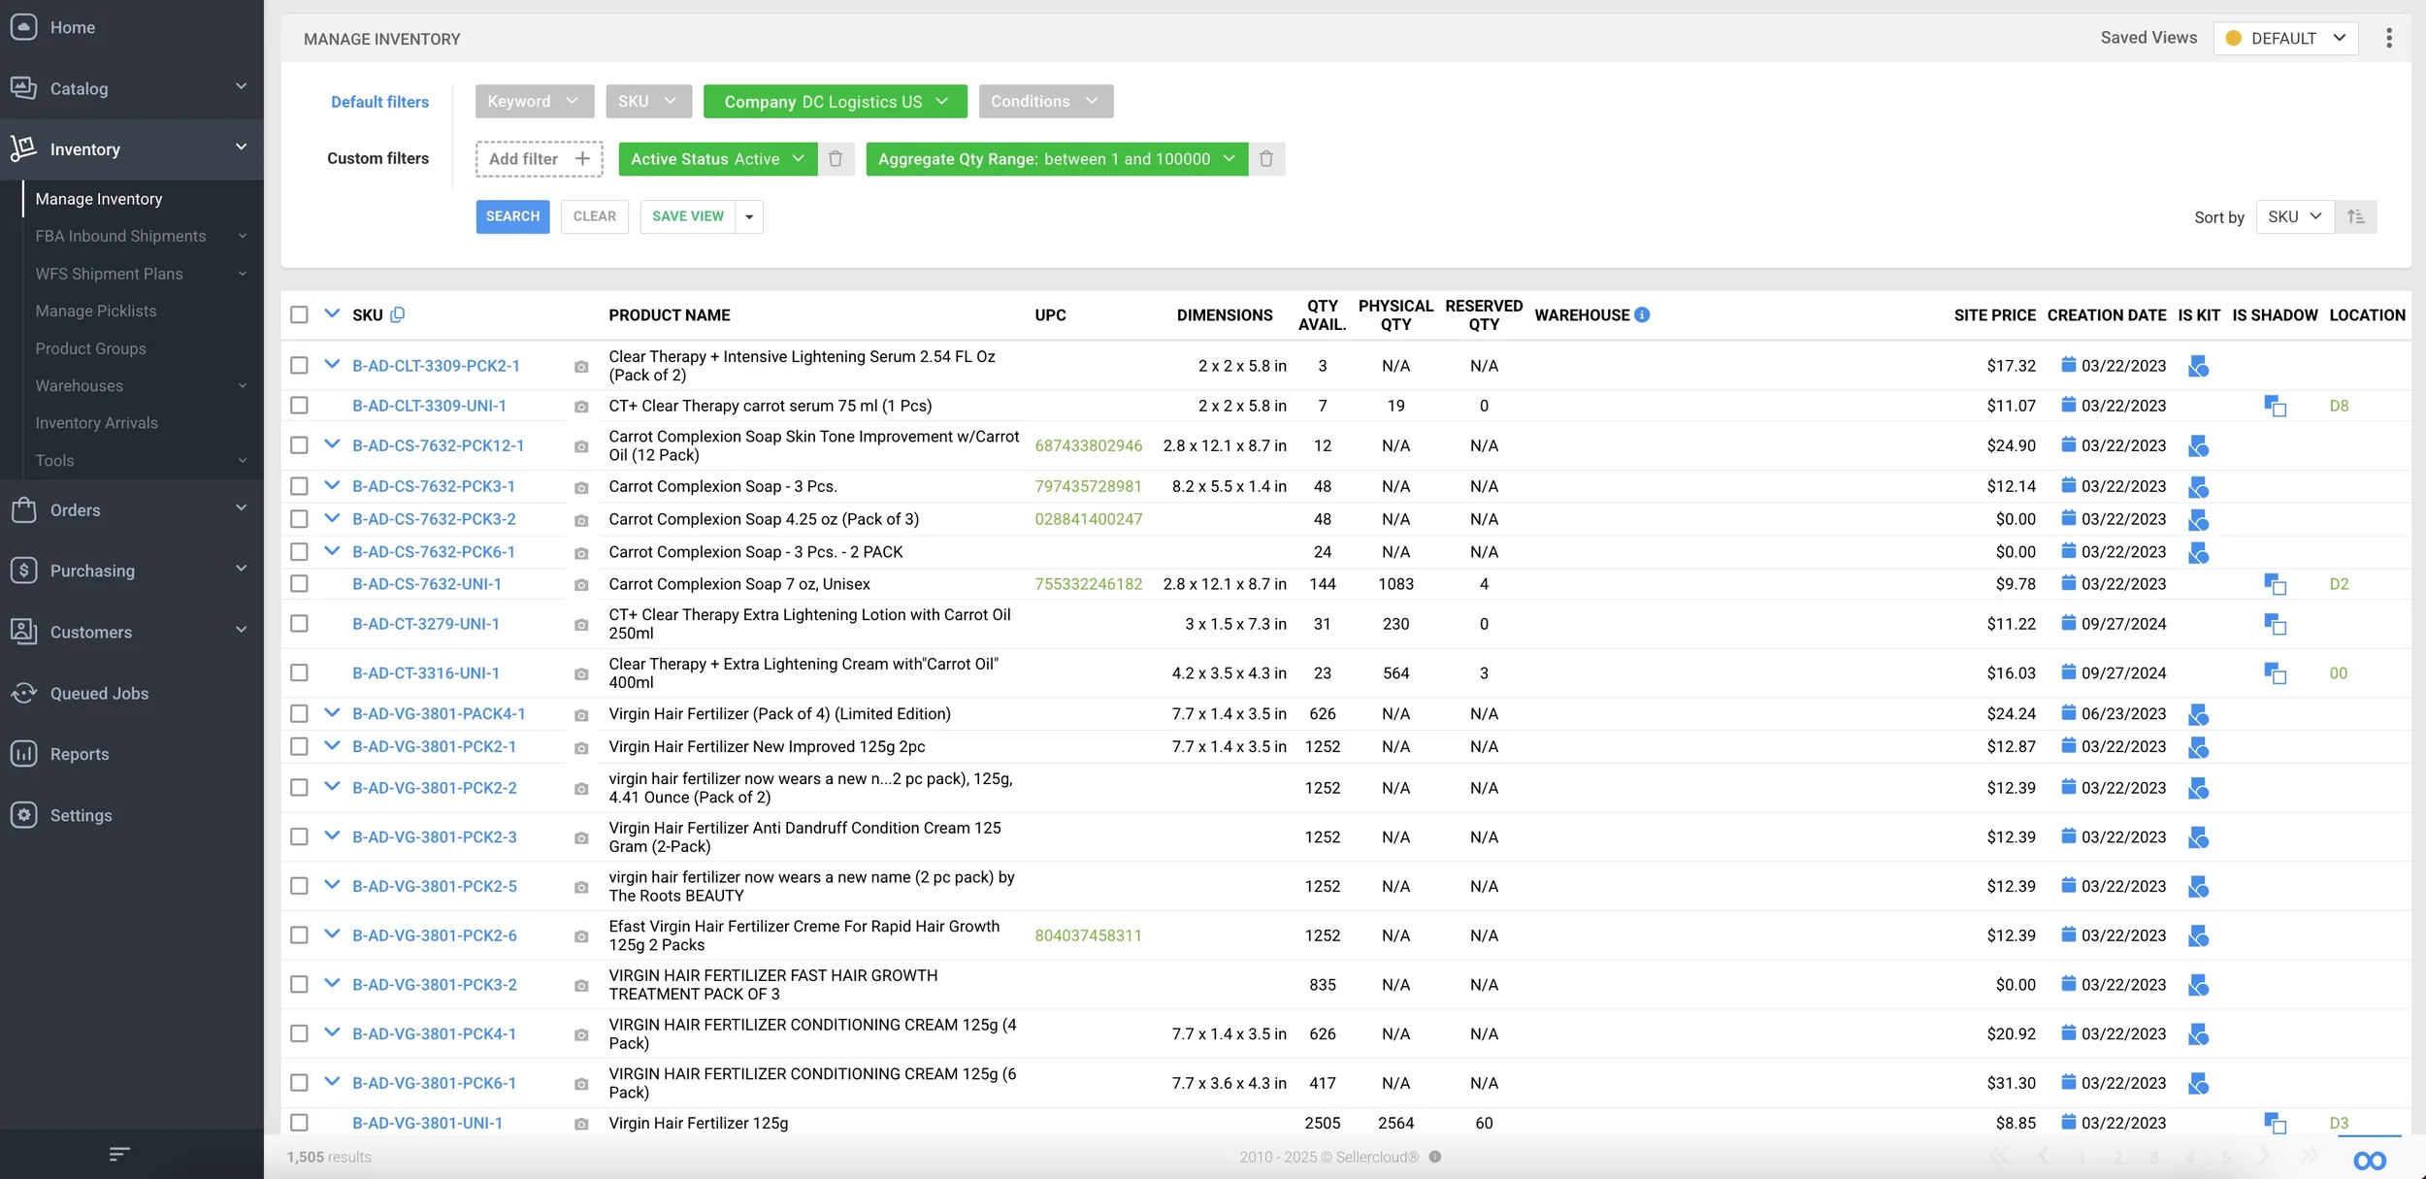Toggle sort direction icon next to SKU sort
Viewport: 2426px width, 1179px height.
click(x=2356, y=217)
